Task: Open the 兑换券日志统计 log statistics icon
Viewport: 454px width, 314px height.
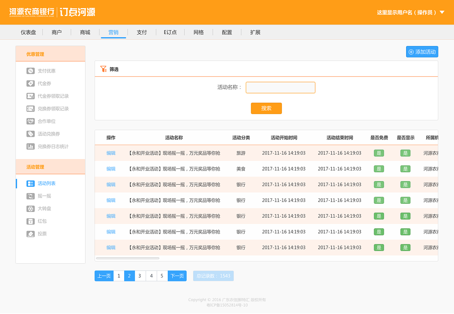Action: point(30,146)
